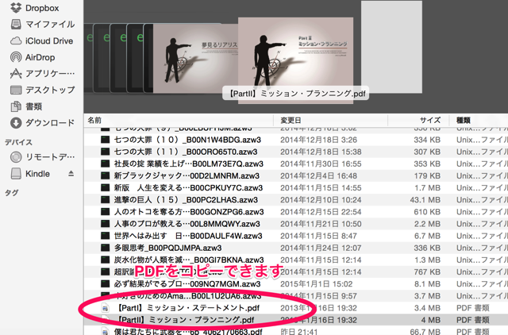The image size is (508, 335).
Task: Eject the Kindle device
Action: click(x=71, y=173)
